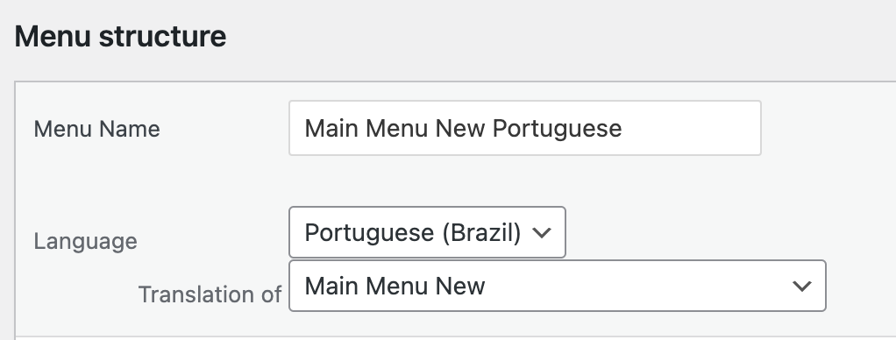This screenshot has height=340, width=896.
Task: Open the Language dropdown showing Portuguese (Brazil)
Action: point(428,232)
